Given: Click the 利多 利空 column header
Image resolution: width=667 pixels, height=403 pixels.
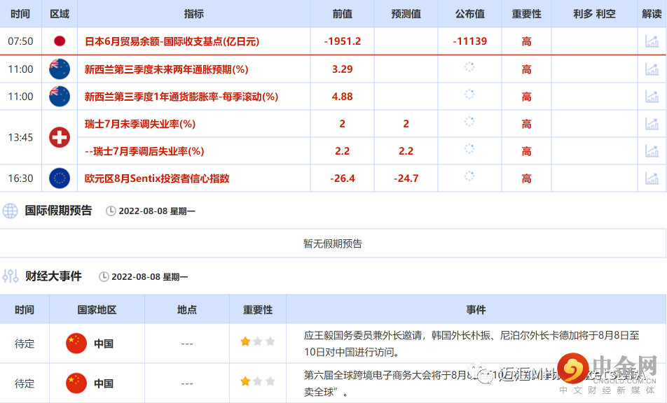Looking at the screenshot, I should click(x=594, y=14).
